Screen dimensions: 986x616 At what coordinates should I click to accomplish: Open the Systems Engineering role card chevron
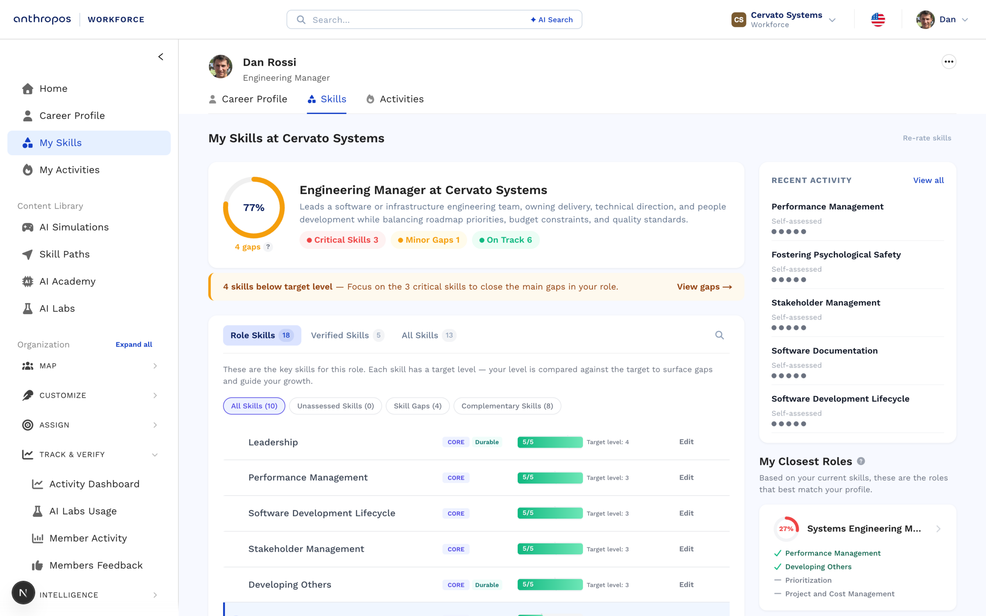(x=939, y=529)
